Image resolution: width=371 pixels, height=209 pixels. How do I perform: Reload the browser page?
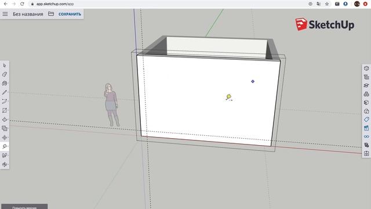point(22,4)
